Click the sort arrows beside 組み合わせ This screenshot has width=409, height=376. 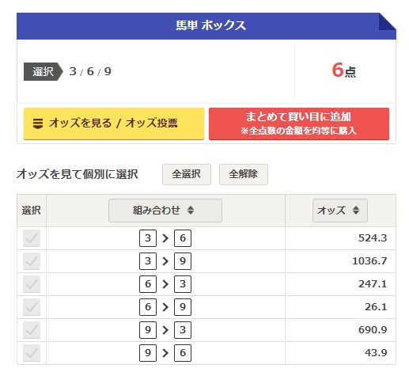pyautogui.click(x=191, y=211)
